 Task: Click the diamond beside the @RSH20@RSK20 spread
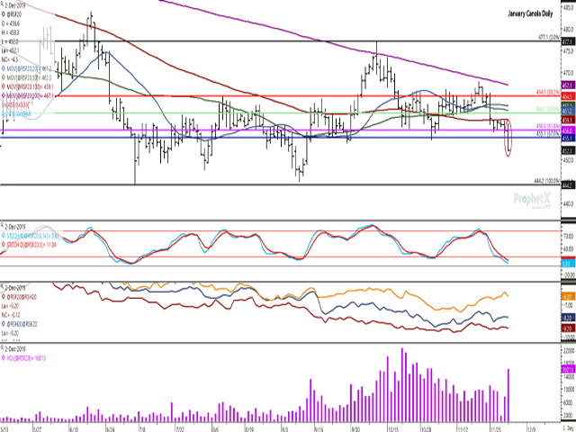point(3,324)
